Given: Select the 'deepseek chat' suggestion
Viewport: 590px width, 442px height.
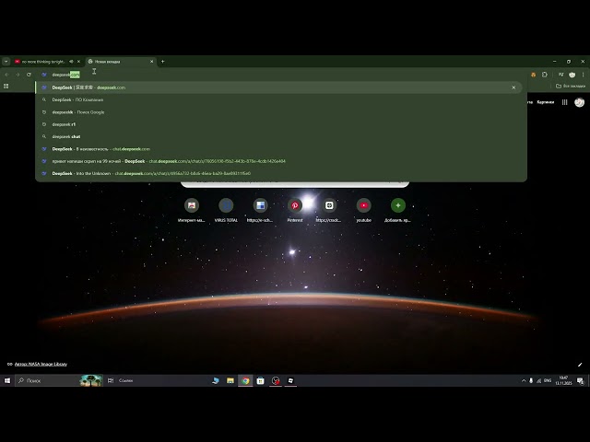Looking at the screenshot, I should pos(280,136).
